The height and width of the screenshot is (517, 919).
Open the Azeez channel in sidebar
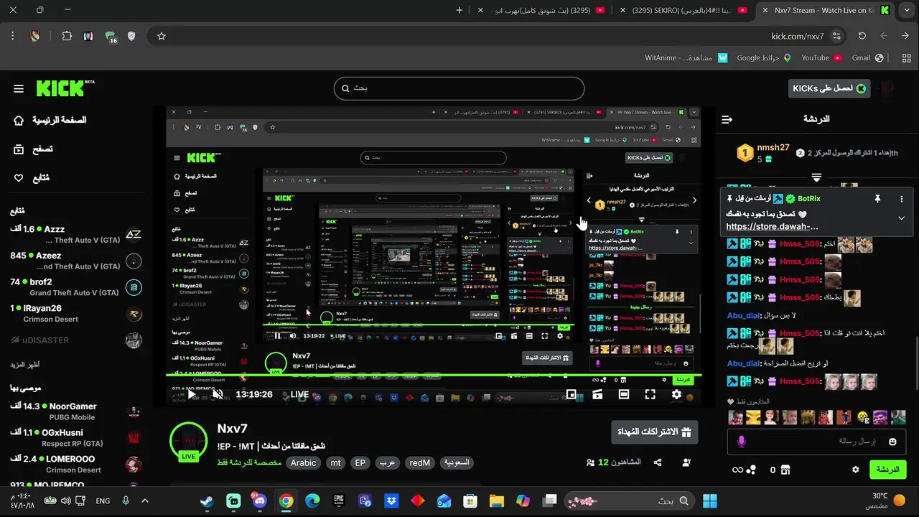tap(75, 261)
